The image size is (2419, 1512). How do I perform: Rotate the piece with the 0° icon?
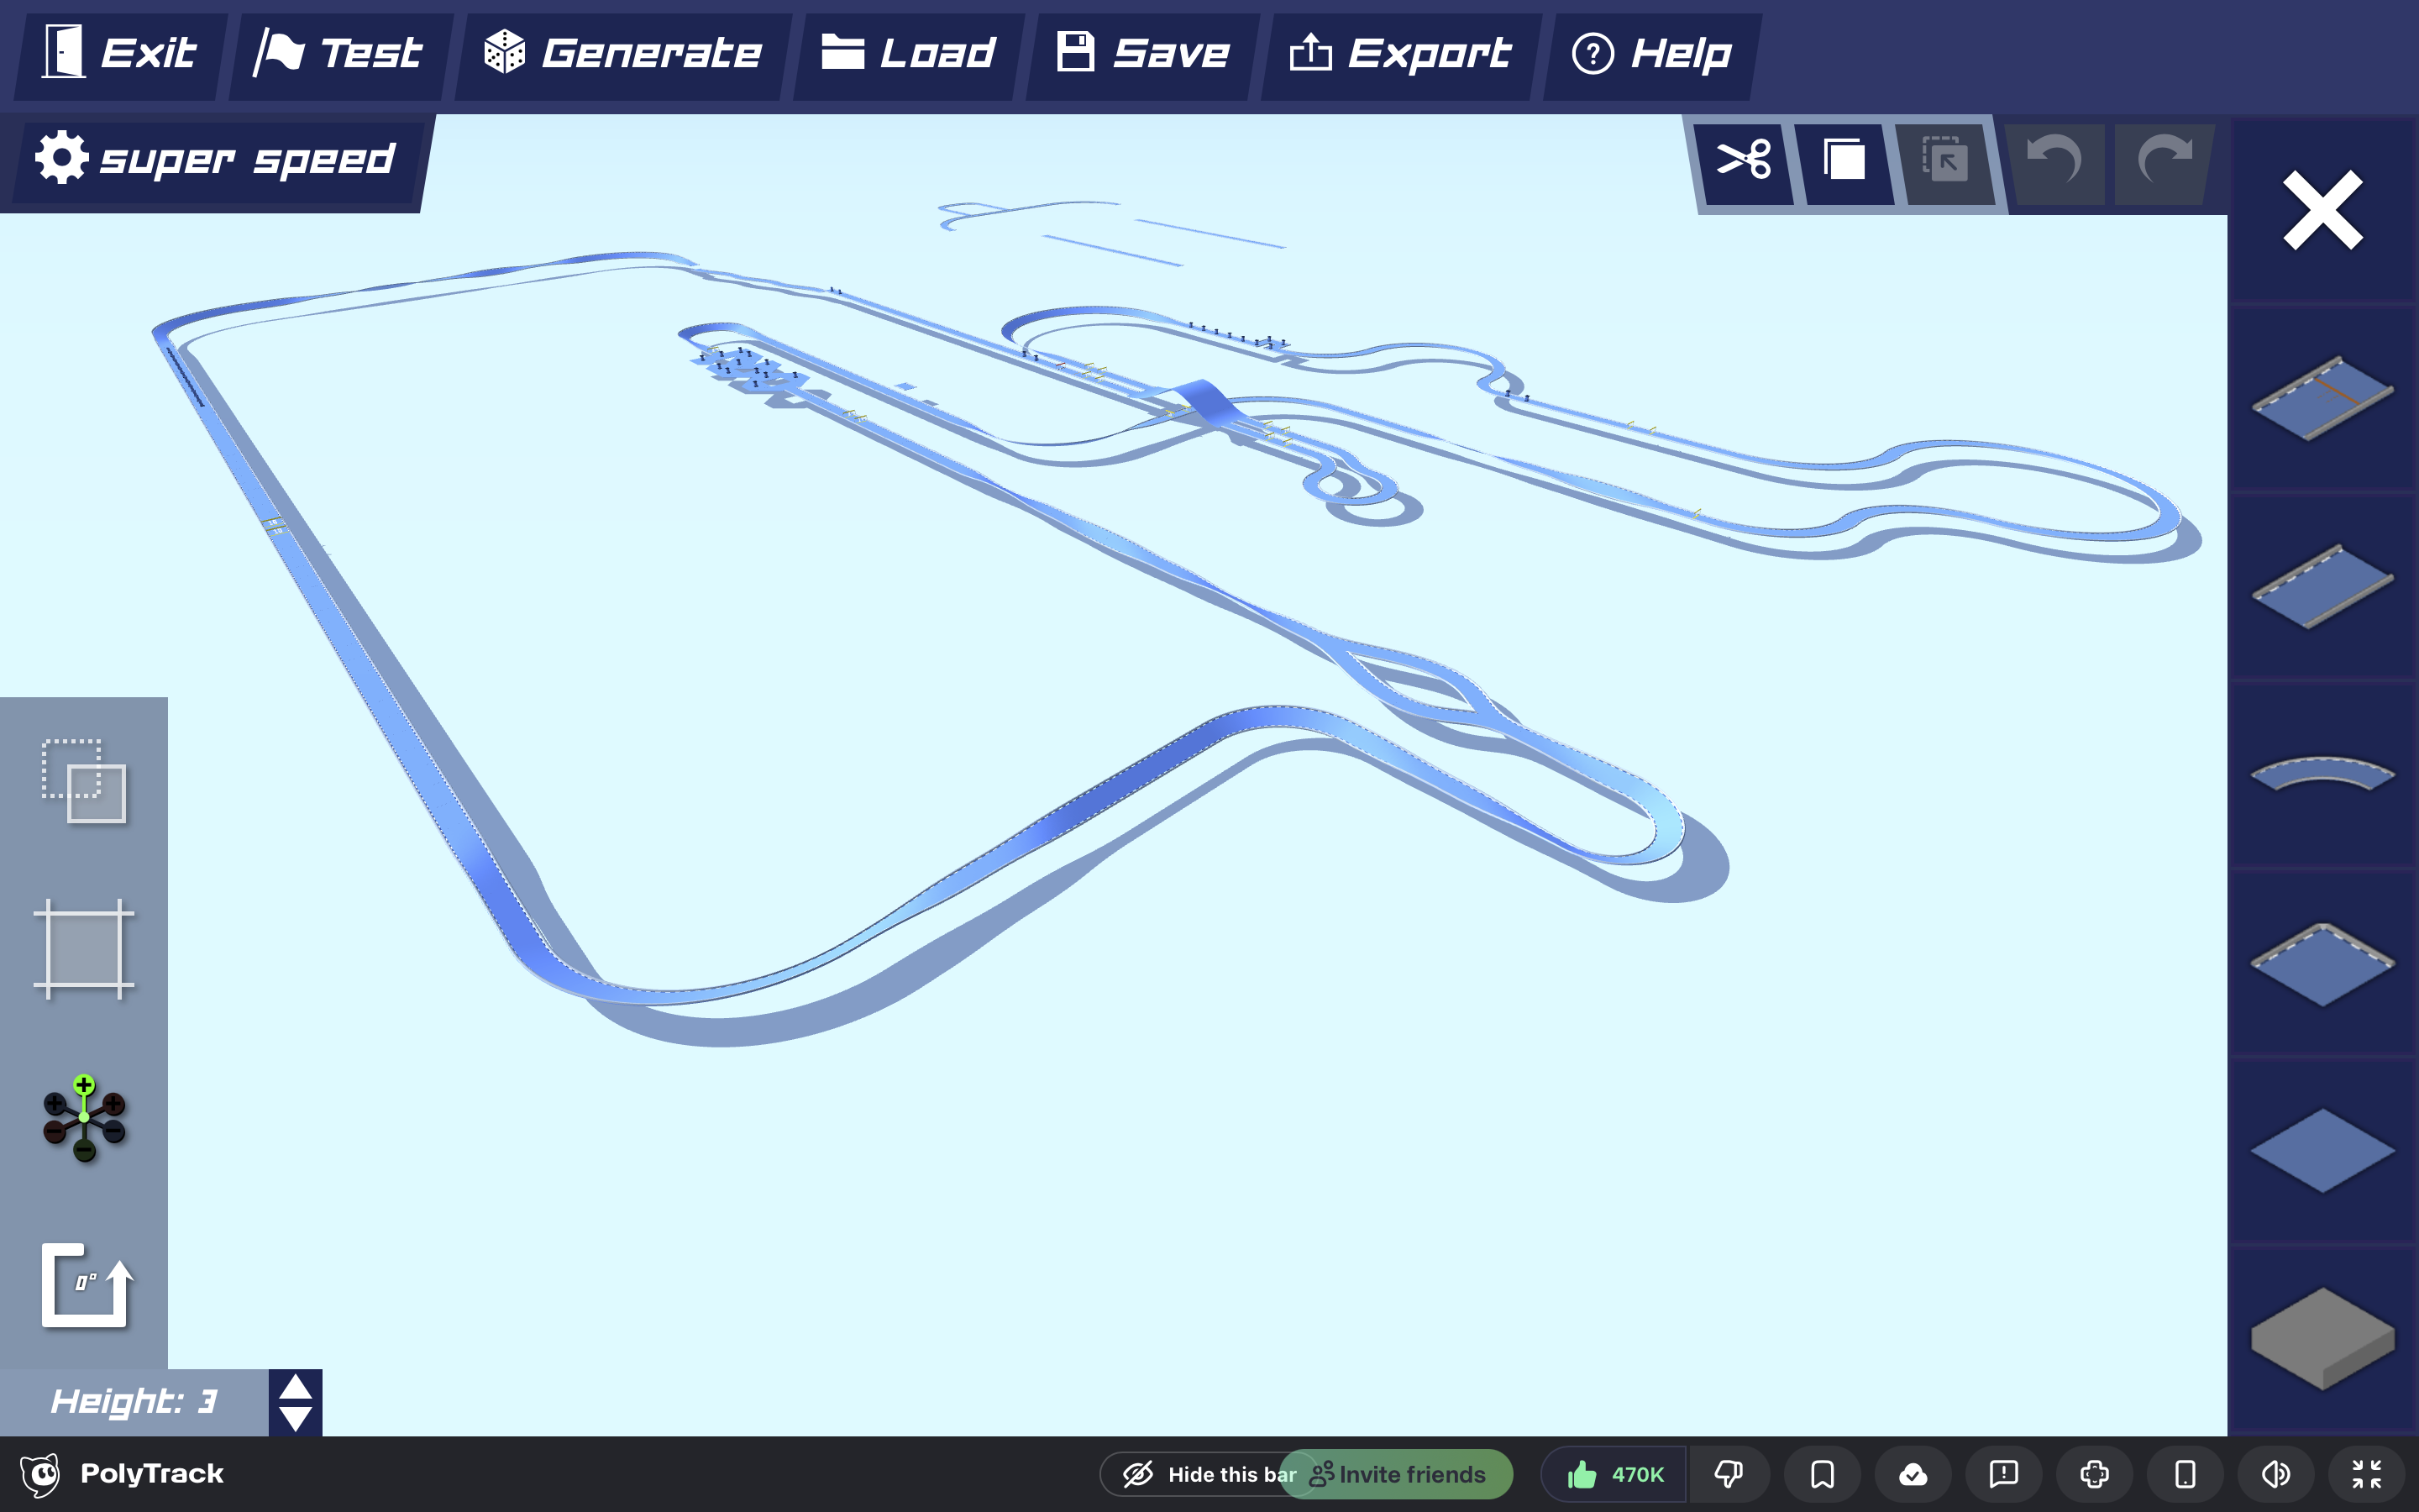point(86,1286)
